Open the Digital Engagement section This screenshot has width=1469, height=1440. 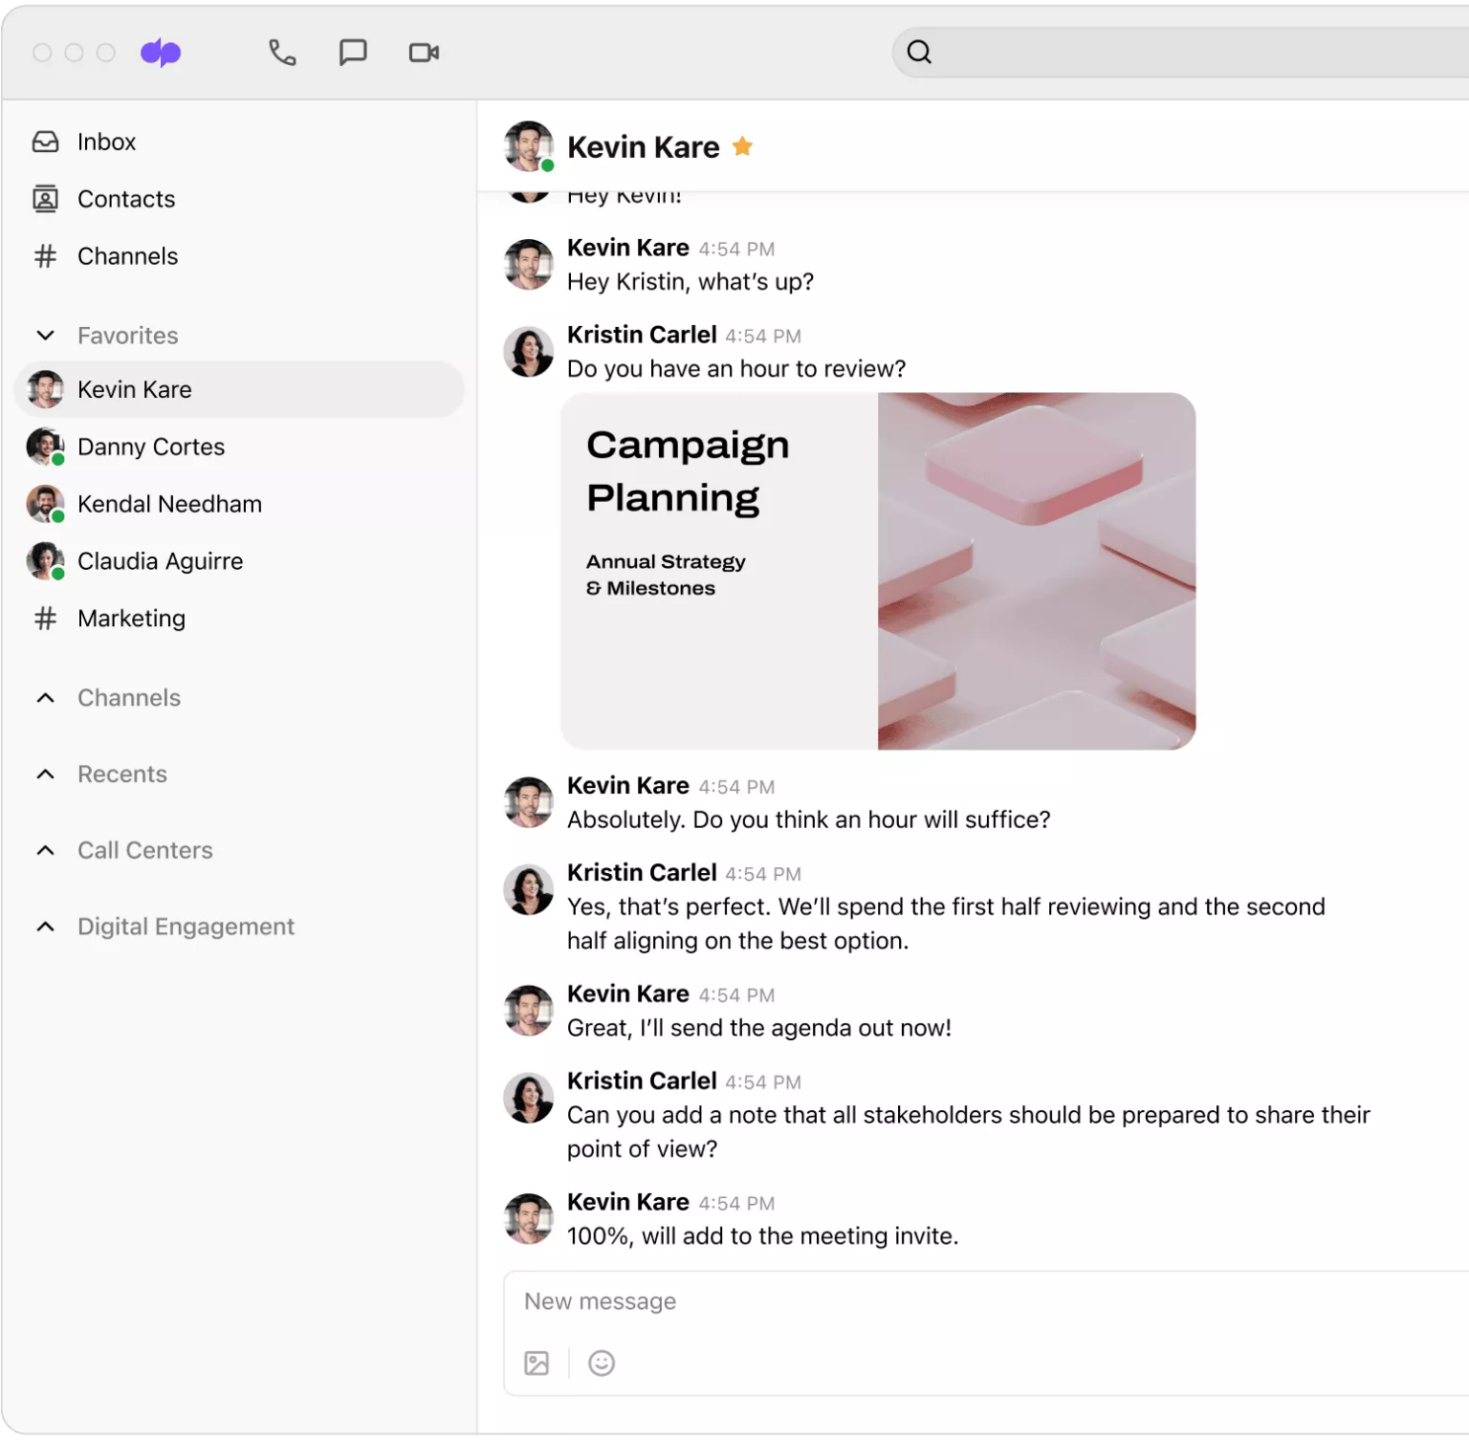pyautogui.click(x=186, y=926)
